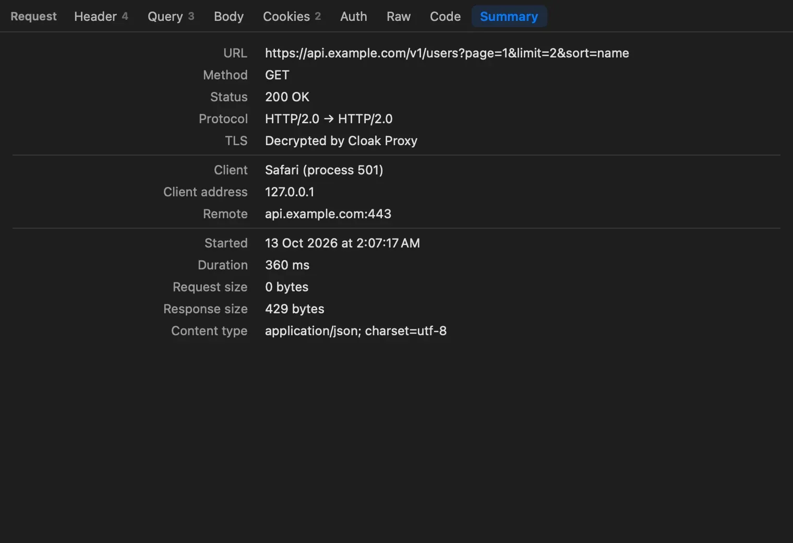
Task: Click the 'Status' field label
Action: (229, 97)
